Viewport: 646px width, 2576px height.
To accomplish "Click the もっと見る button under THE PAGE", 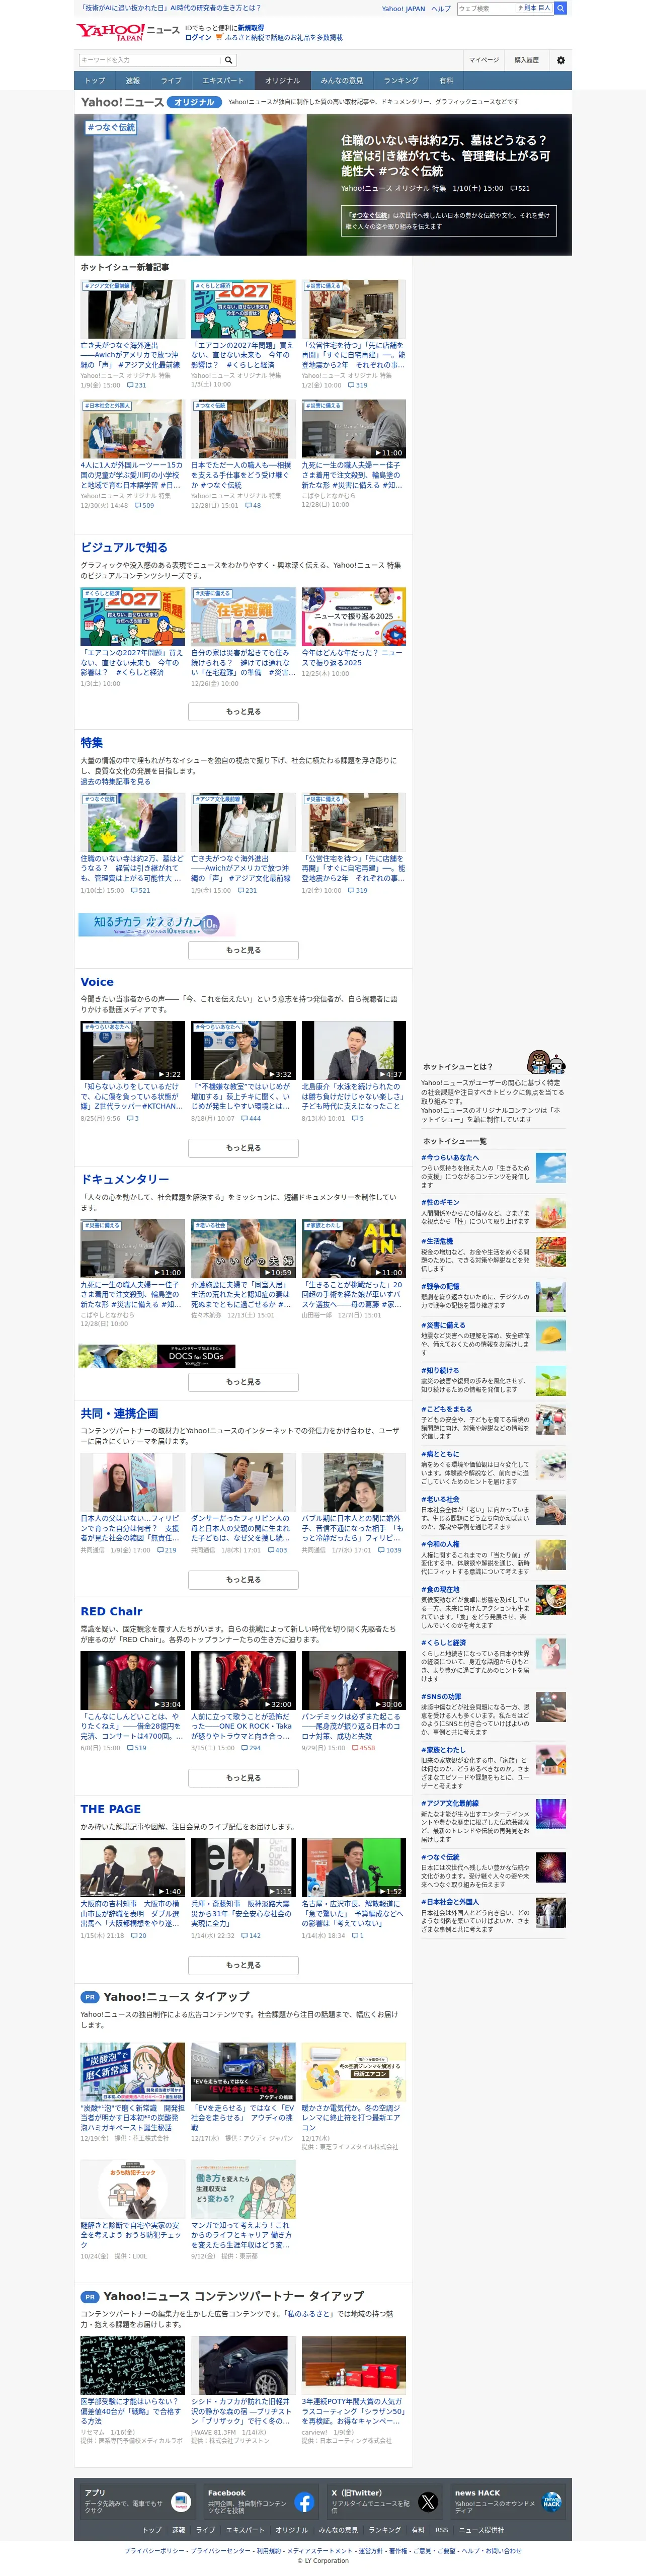I will click(x=243, y=1965).
